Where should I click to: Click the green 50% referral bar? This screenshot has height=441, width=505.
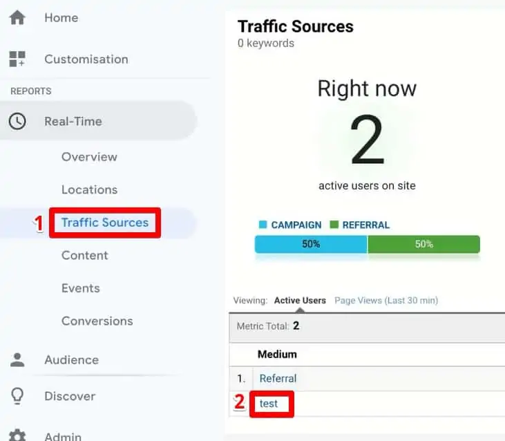423,244
